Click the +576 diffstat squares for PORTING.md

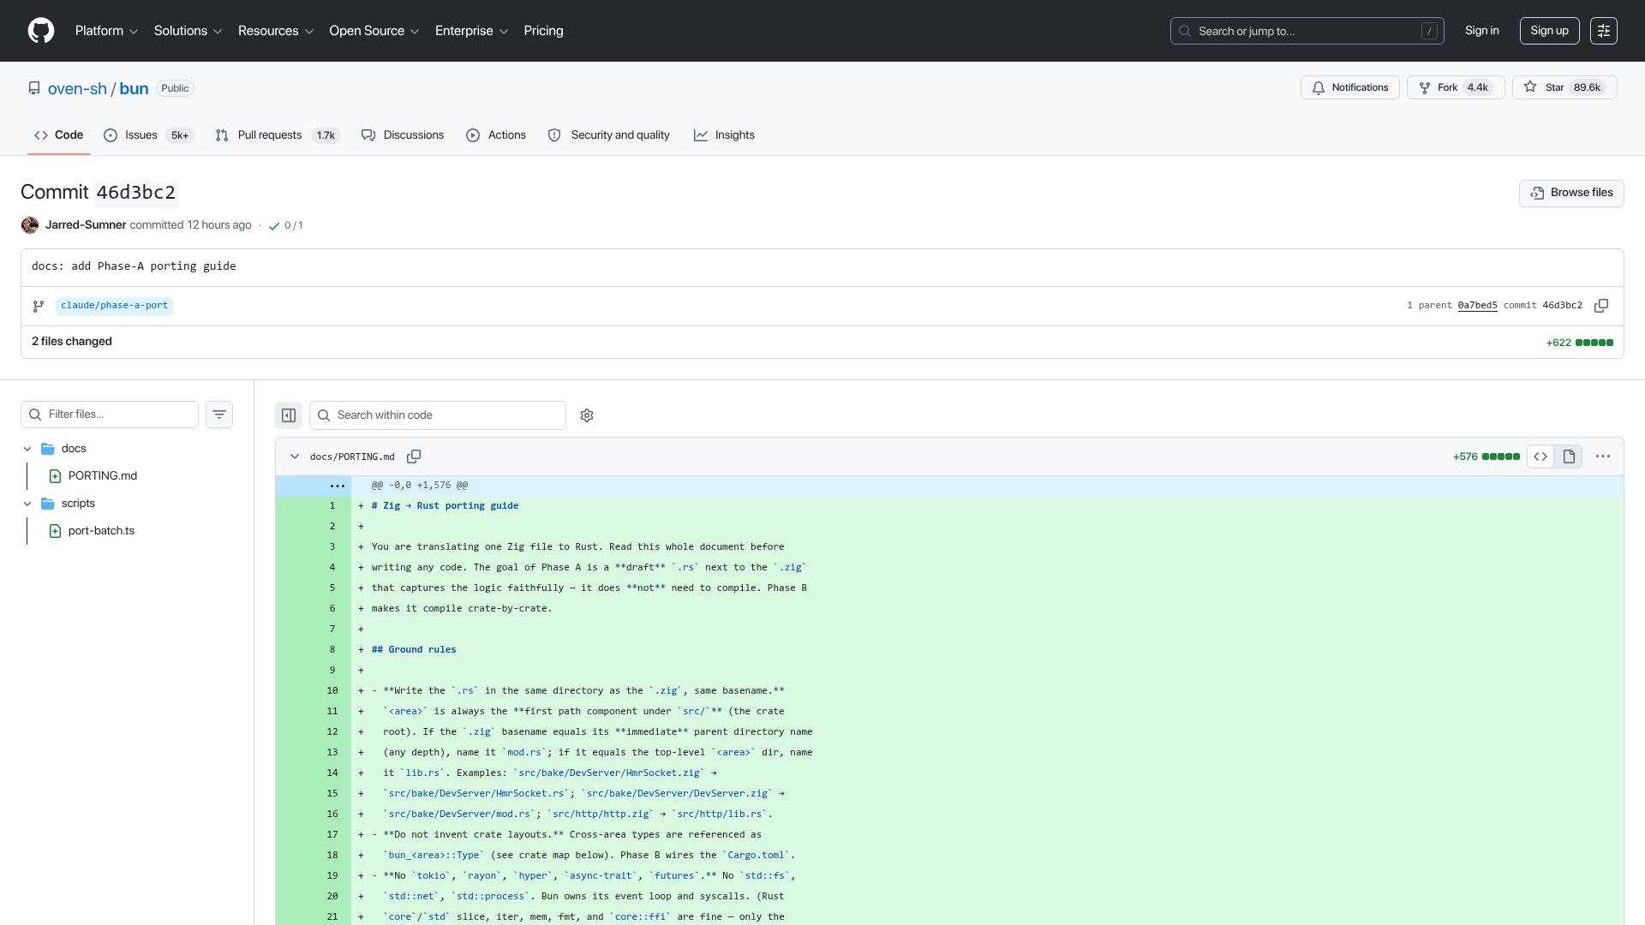1501,457
